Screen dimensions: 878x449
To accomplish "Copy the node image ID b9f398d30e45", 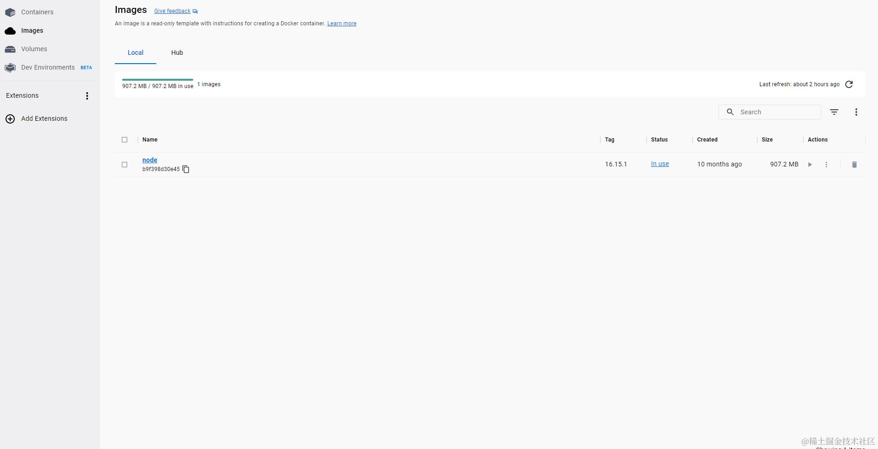I will pyautogui.click(x=186, y=169).
